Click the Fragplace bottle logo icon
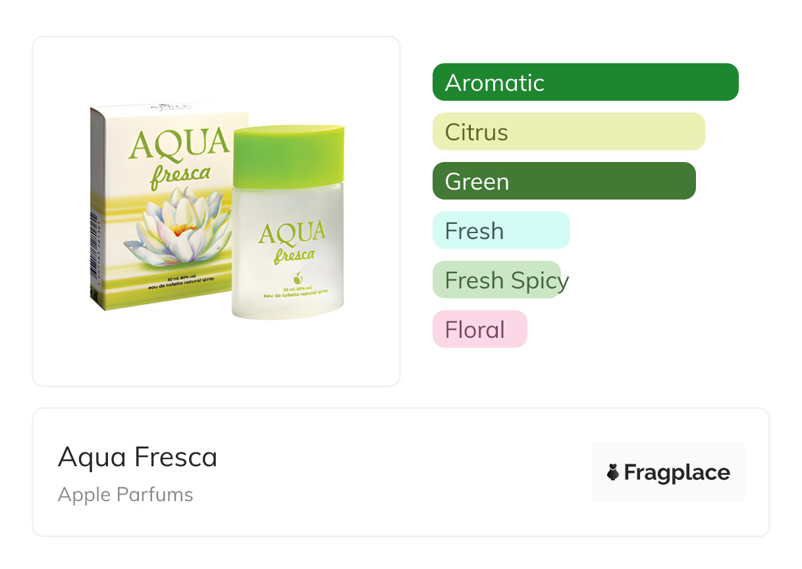 point(613,472)
